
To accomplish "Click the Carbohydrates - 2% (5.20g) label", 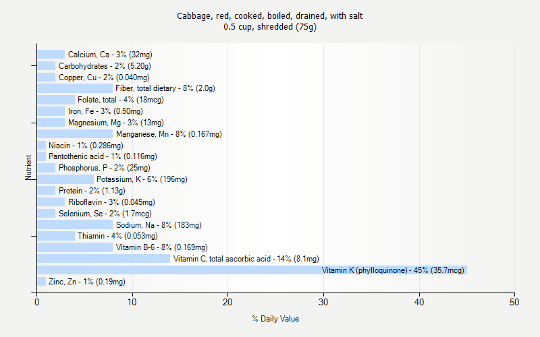I will [x=105, y=66].
